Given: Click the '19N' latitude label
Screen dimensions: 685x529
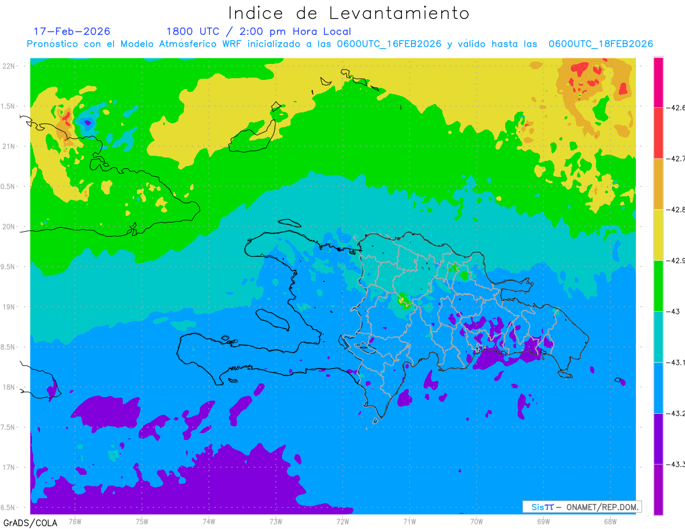Looking at the screenshot, I should pyautogui.click(x=9, y=307).
